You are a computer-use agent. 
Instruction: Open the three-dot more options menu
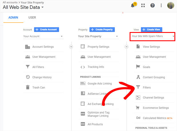[x=161, y=5]
